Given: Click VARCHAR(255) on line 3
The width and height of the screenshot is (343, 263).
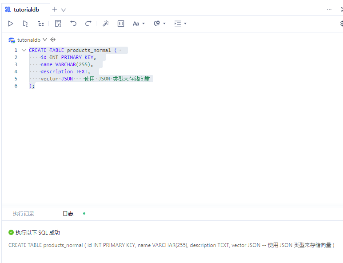Looking at the screenshot, I should tap(72, 64).
